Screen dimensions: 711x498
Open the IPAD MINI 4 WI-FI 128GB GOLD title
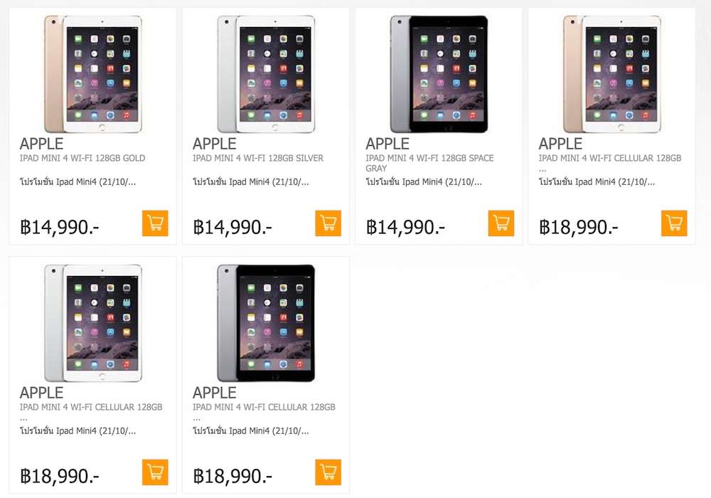(82, 158)
